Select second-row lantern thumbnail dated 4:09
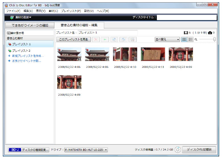Image resolution: width=222 pixels, height=159 pixels. (69, 82)
